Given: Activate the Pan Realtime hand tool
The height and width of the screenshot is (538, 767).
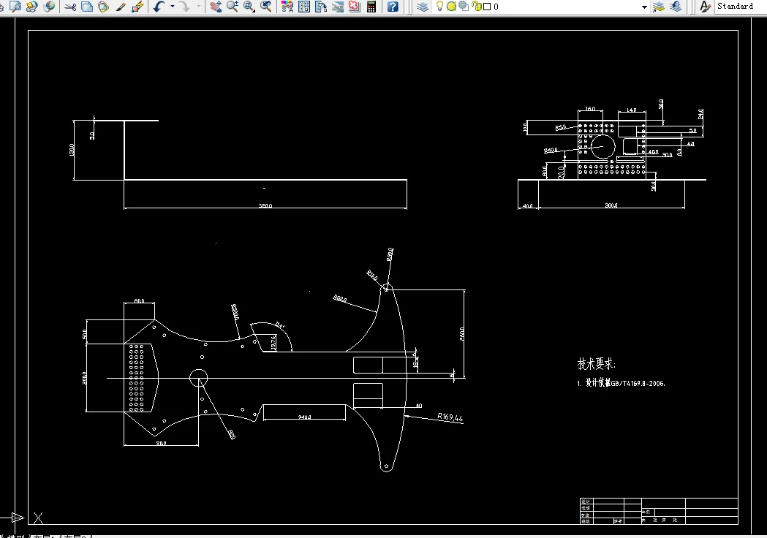Looking at the screenshot, I should pos(215,7).
